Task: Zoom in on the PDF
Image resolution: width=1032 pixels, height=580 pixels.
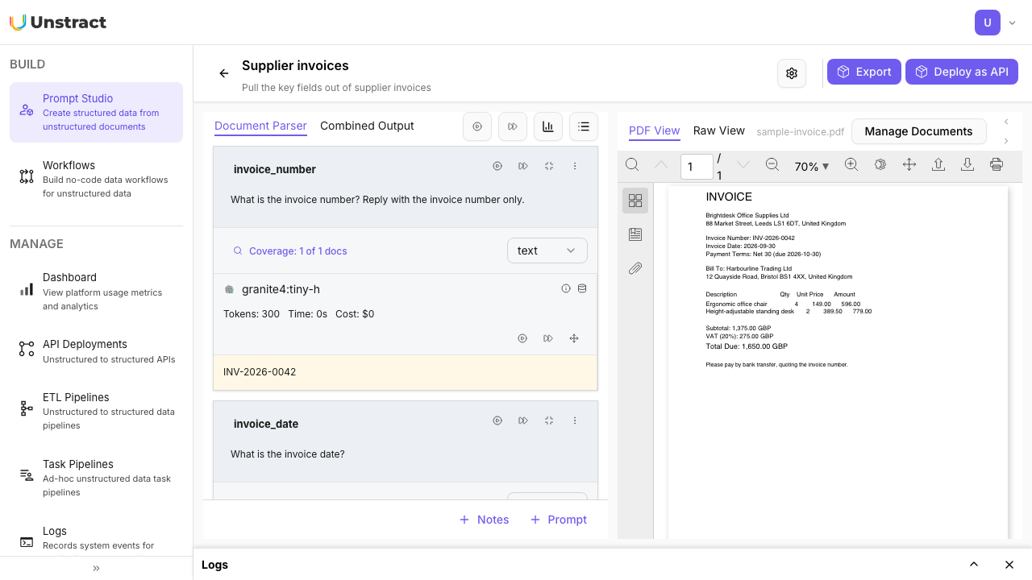Action: tap(851, 164)
